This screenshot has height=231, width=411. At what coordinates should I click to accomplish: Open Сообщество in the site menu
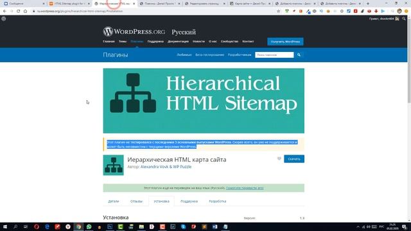click(230, 41)
